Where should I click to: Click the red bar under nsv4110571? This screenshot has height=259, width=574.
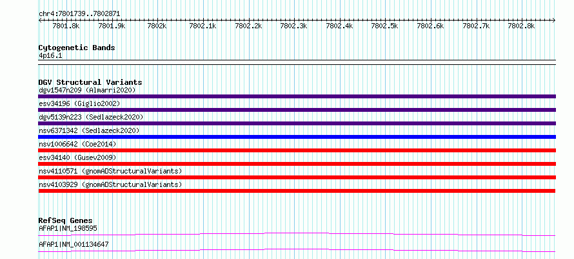point(297,177)
